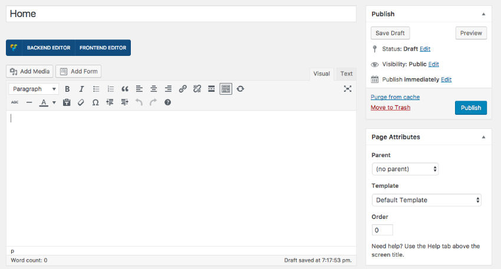Preview the page
The image size is (501, 269).
tap(471, 33)
